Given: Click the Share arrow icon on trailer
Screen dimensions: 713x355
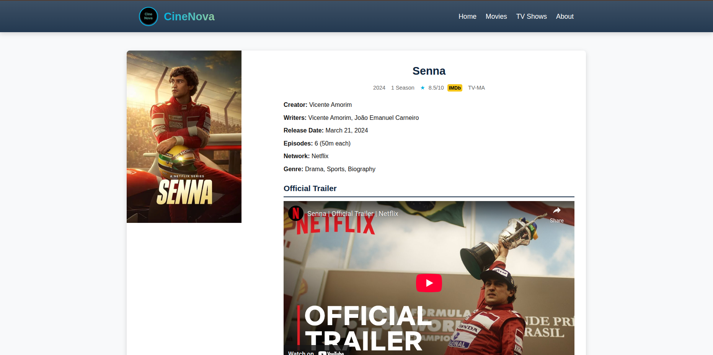Looking at the screenshot, I should (x=556, y=210).
